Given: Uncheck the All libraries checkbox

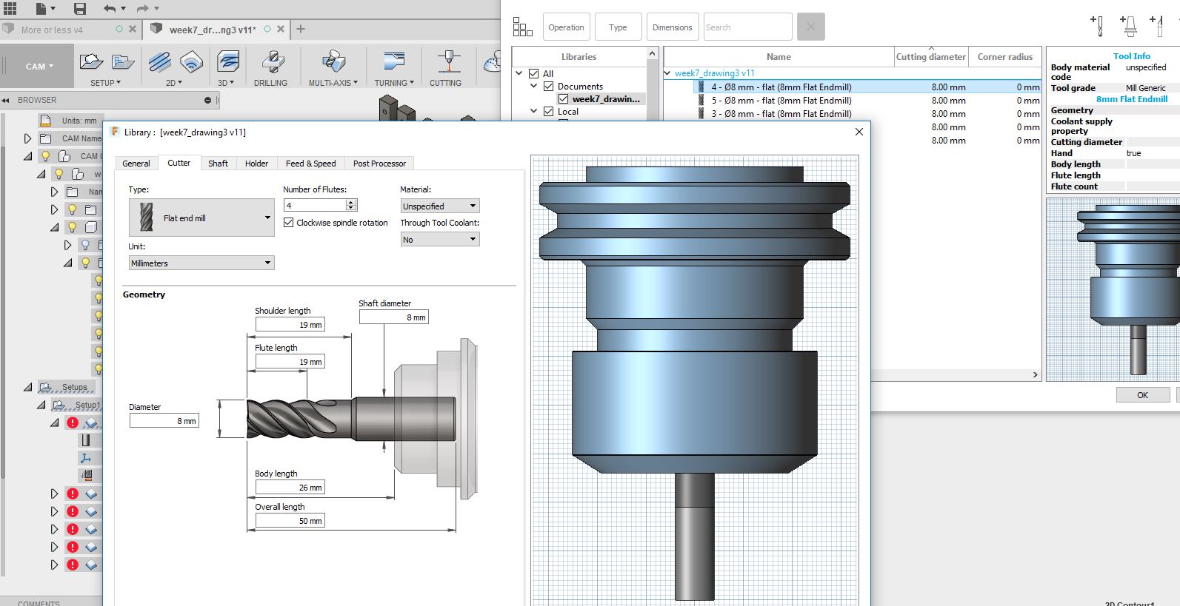Looking at the screenshot, I should click(534, 74).
